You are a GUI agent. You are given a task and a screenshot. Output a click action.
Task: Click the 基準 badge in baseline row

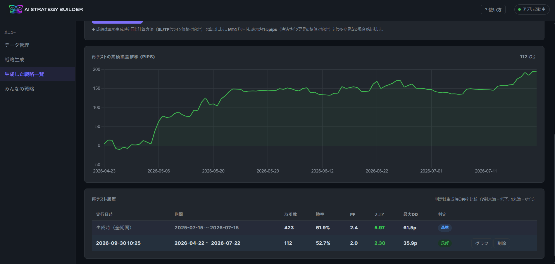pyautogui.click(x=445, y=228)
